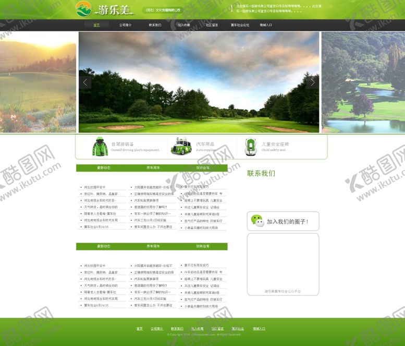
Task: Open the 自驾游装备 category title
Action: pyautogui.click(x=122, y=144)
